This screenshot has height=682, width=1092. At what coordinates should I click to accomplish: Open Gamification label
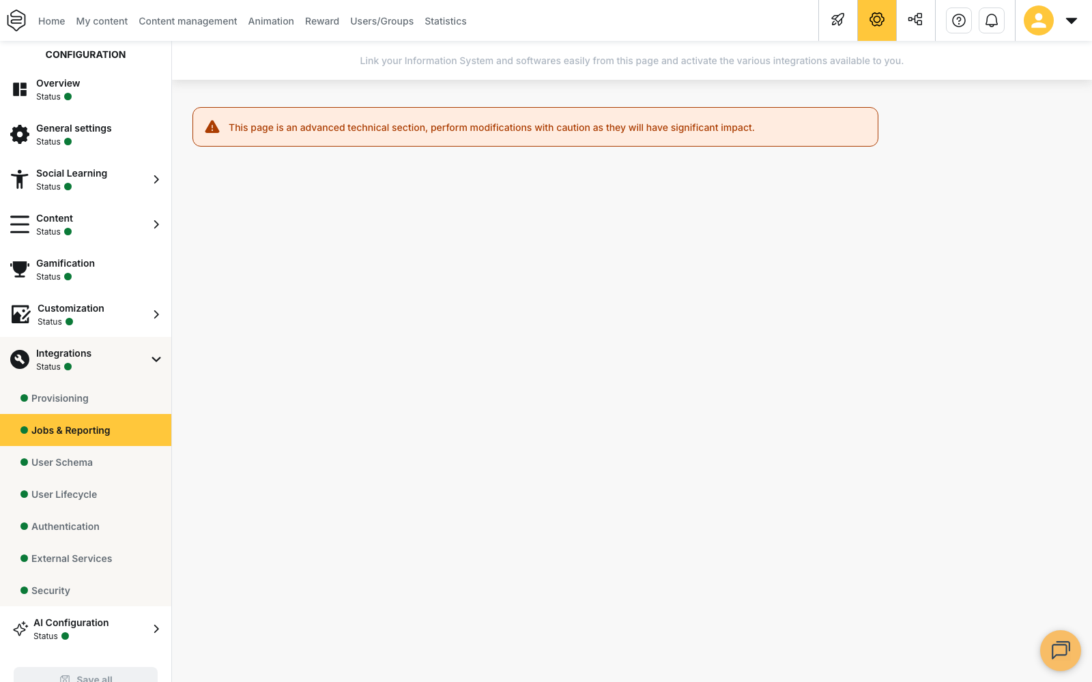[66, 263]
